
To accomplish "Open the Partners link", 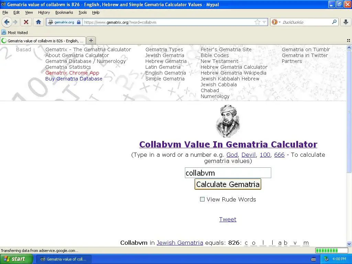I will pos(291,61).
